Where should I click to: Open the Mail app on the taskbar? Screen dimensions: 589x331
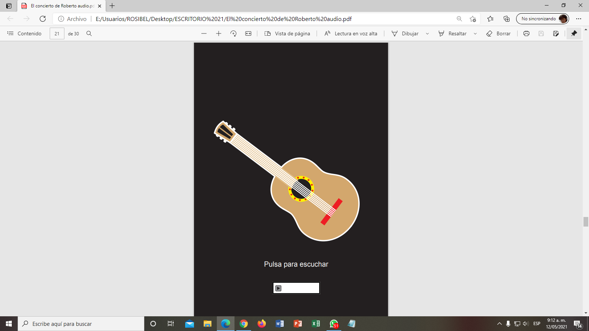click(x=190, y=324)
